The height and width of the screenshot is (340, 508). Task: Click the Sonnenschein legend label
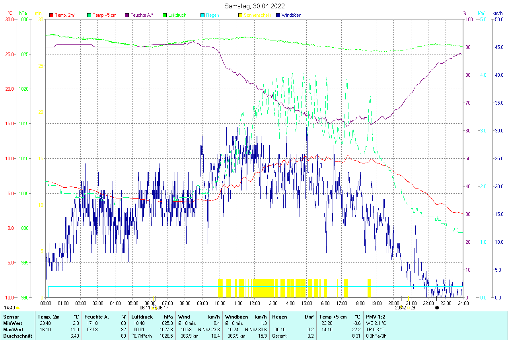click(257, 15)
